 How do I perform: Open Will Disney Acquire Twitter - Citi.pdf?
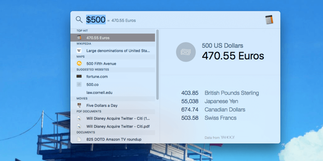(113, 126)
